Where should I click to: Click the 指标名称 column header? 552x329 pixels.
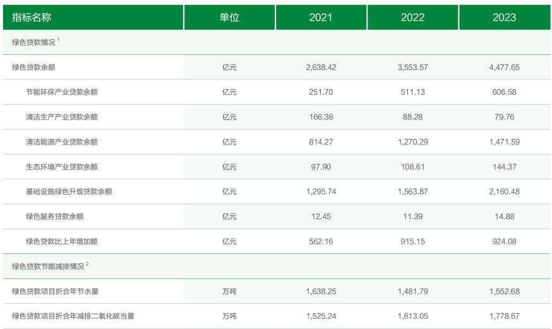tap(32, 17)
